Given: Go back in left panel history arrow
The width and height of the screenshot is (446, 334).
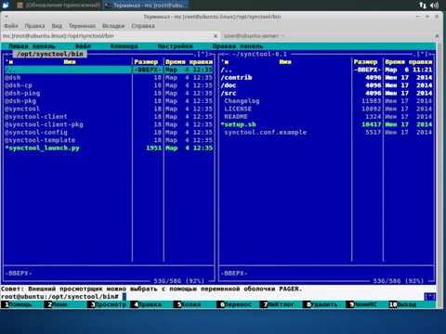Looking at the screenshot, I should (7, 55).
